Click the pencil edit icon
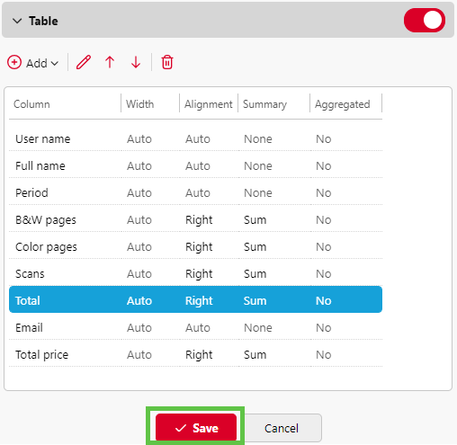Screen dimensions: 457x445 click(84, 63)
